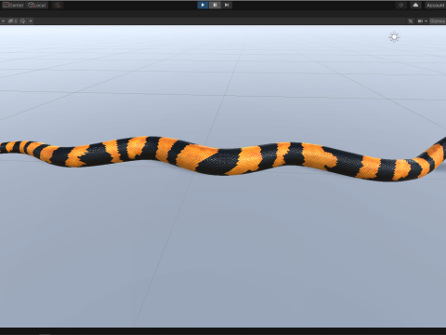This screenshot has width=446, height=335.
Task: Toggle the scene grid visibility icon
Action: click(23, 21)
